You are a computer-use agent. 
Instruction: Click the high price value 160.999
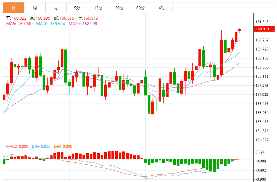point(43,18)
